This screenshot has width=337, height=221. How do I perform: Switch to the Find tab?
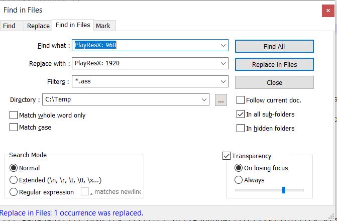9,26
